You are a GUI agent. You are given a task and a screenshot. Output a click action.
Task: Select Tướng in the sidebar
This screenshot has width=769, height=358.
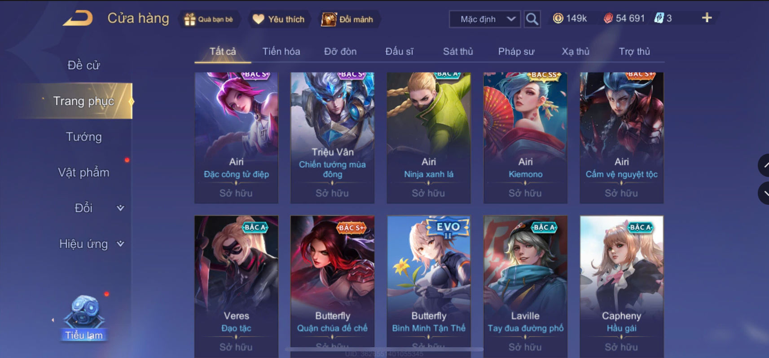(x=84, y=137)
